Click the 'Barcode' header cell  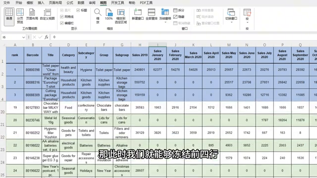[x=33, y=55]
